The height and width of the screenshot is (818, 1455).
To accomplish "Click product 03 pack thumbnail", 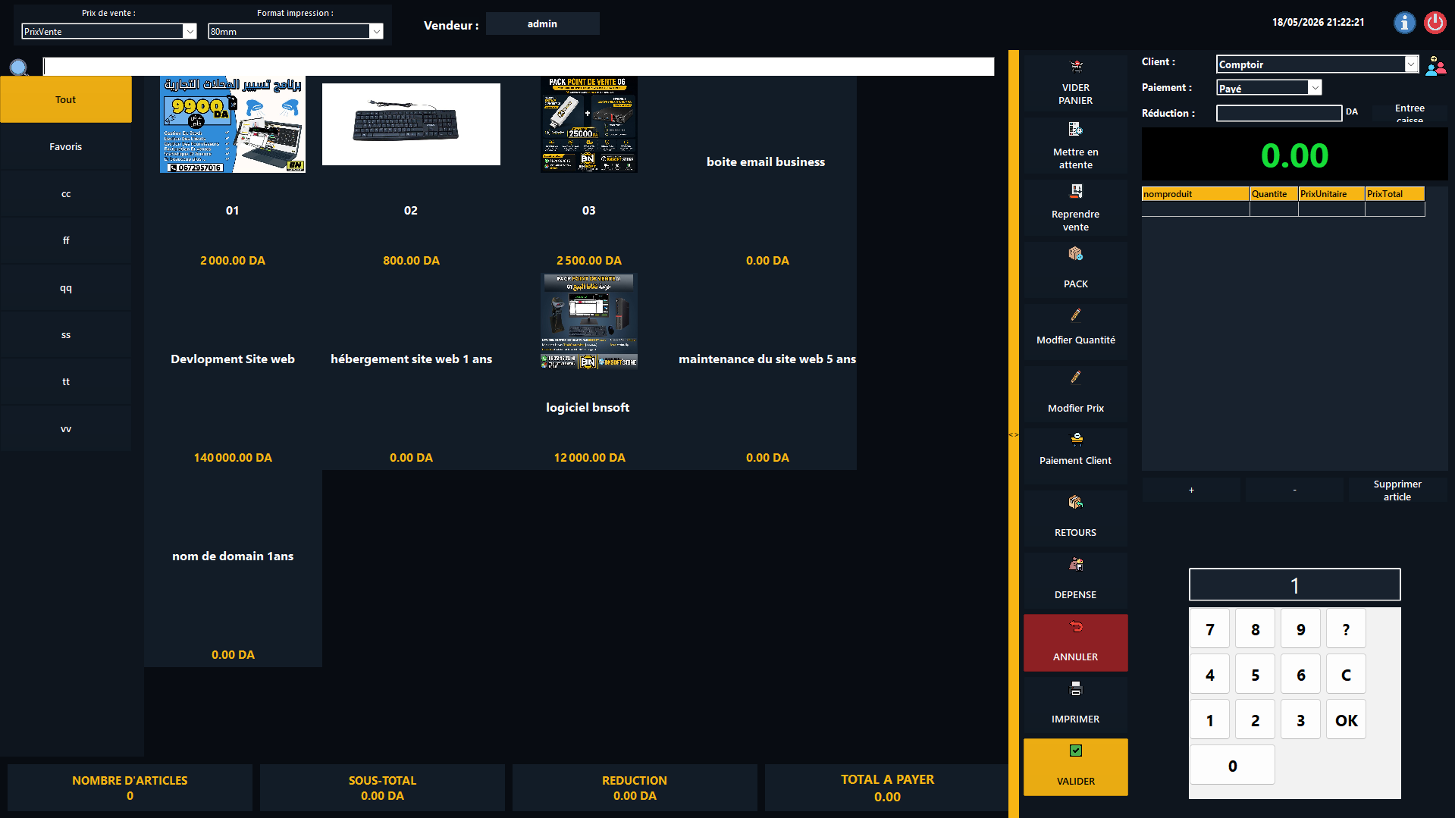I will 589,124.
